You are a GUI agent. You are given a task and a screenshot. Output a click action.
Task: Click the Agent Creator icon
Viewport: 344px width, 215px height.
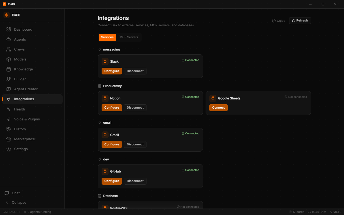coord(9,89)
